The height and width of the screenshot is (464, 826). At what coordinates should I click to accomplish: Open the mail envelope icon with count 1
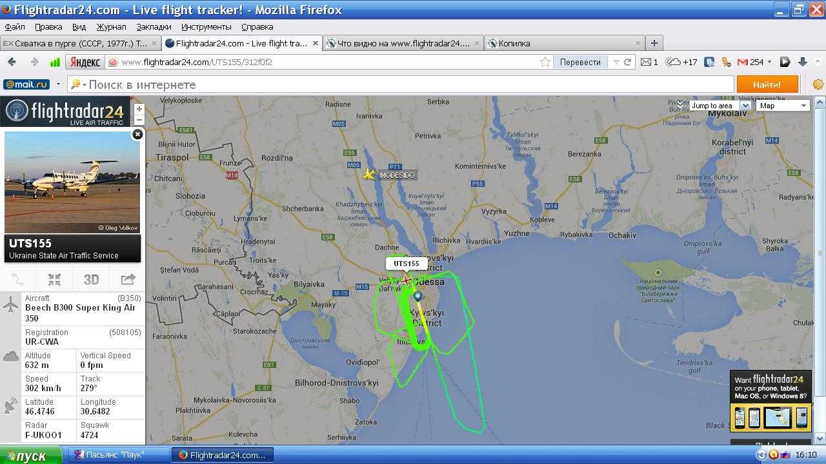[x=649, y=62]
